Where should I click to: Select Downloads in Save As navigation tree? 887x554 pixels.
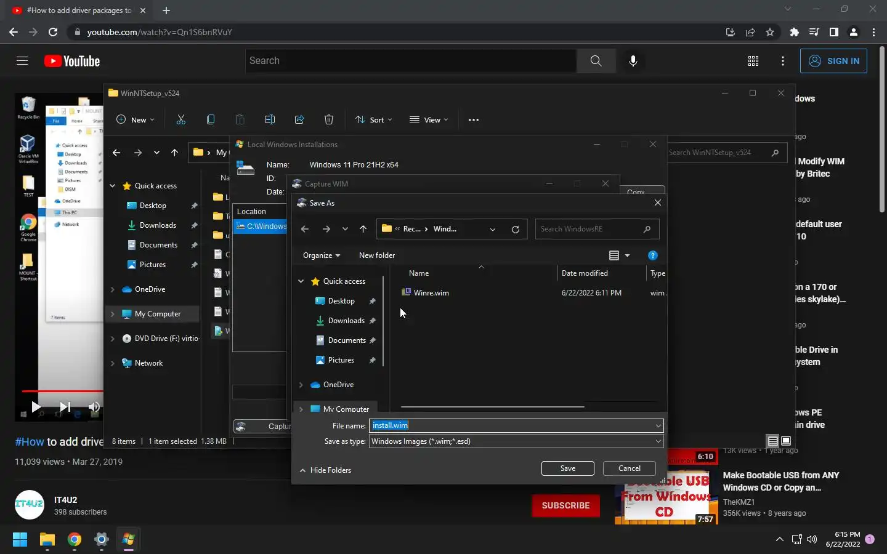tap(346, 321)
